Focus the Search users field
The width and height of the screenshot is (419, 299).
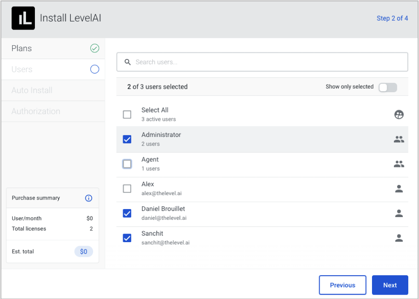pyautogui.click(x=262, y=62)
